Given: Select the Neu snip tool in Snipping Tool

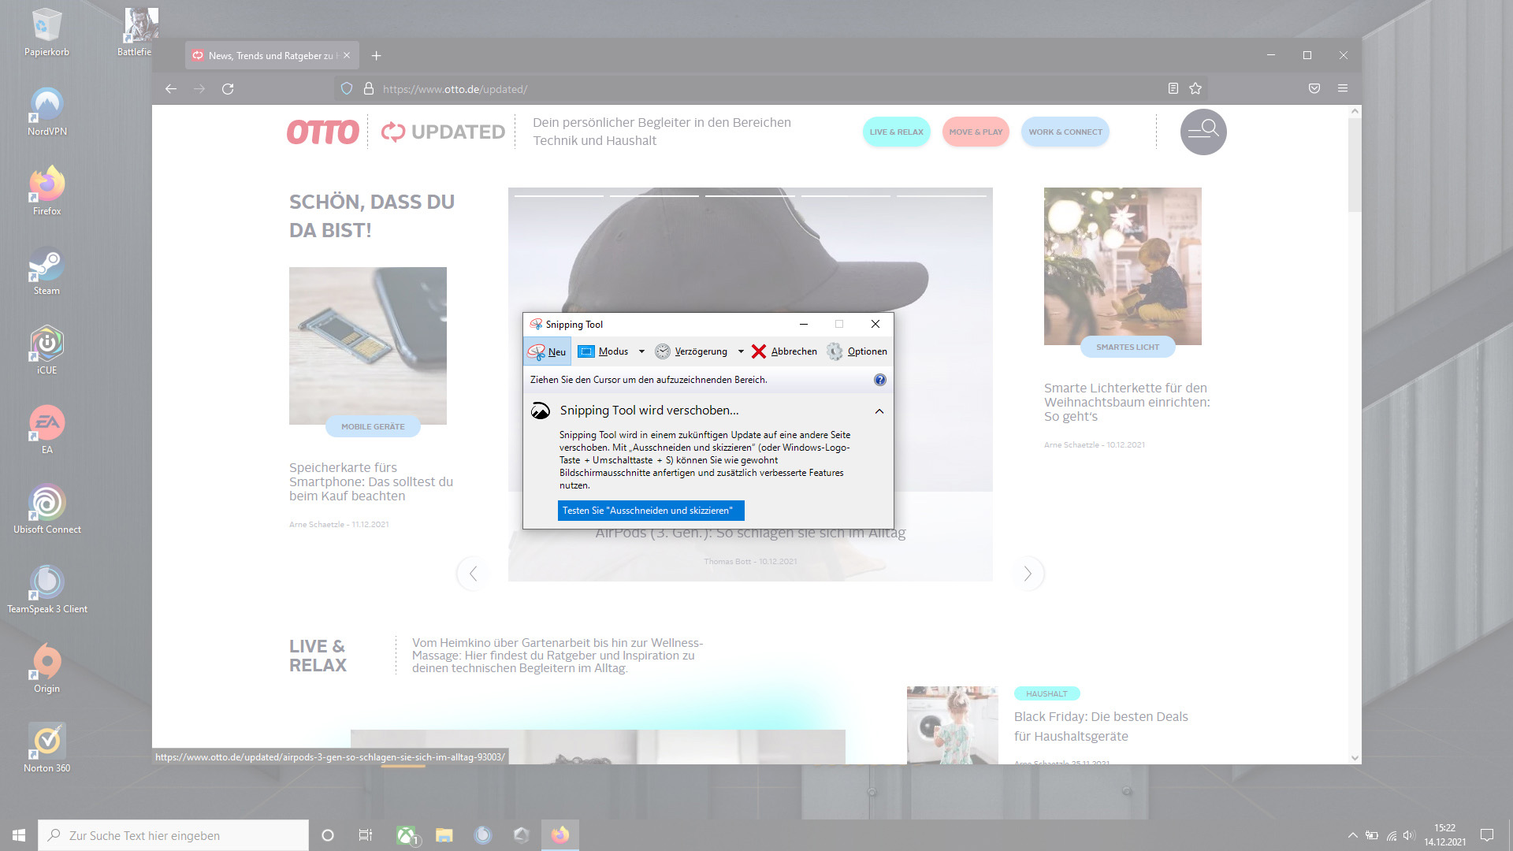Looking at the screenshot, I should (547, 351).
